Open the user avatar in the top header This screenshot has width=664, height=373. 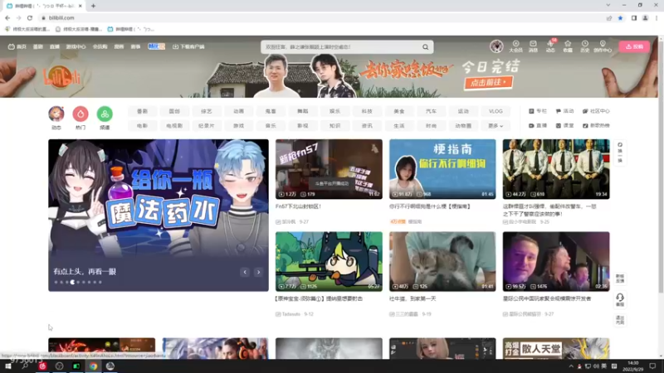[x=496, y=46]
